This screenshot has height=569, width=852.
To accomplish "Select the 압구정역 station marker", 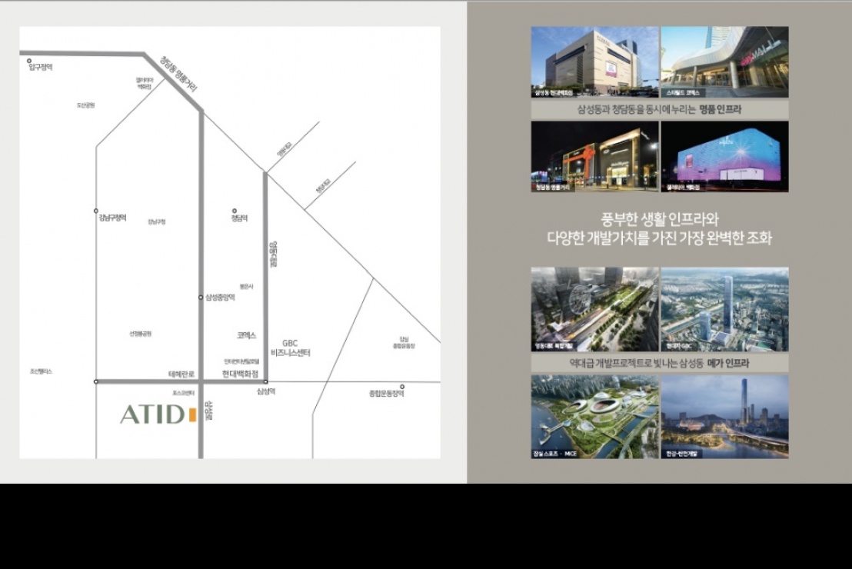I will coord(29,61).
